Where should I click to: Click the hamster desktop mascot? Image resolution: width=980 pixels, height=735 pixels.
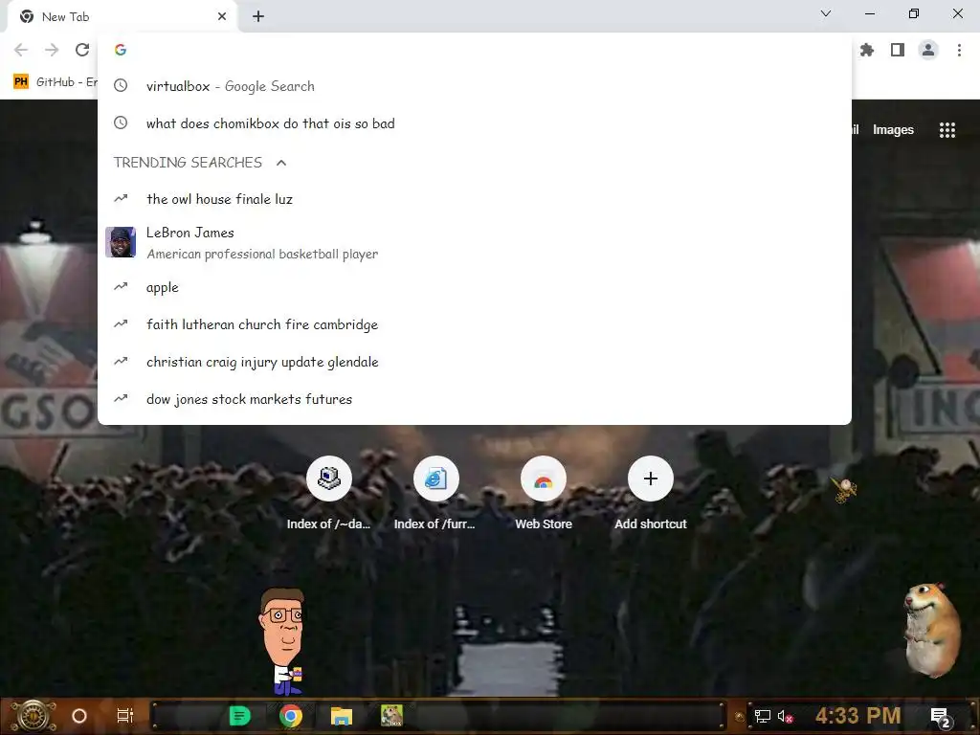coord(932,630)
